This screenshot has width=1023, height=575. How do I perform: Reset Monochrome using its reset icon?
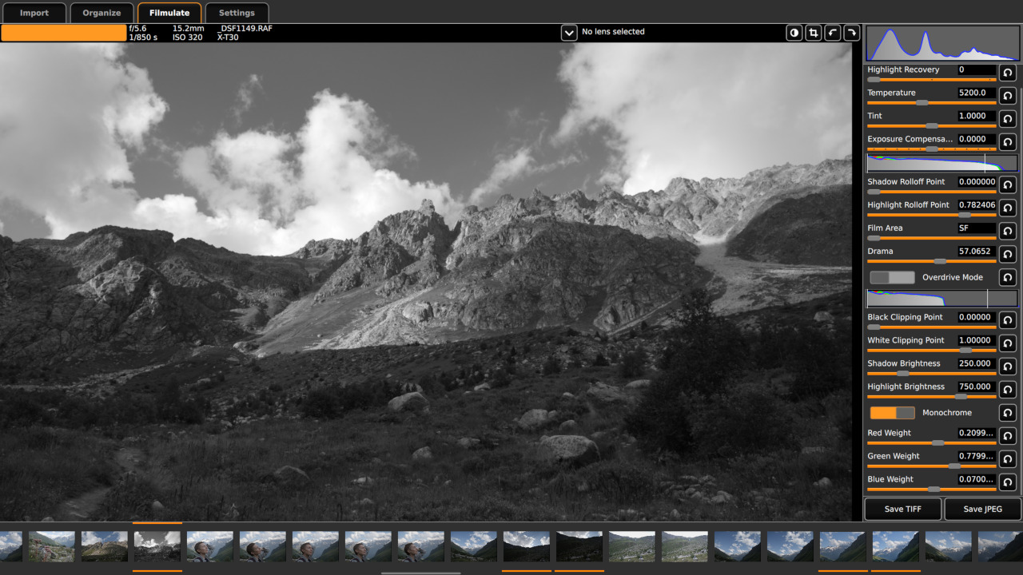[x=1008, y=413]
